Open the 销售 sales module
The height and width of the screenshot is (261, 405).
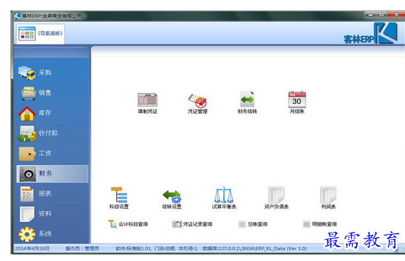click(x=35, y=93)
